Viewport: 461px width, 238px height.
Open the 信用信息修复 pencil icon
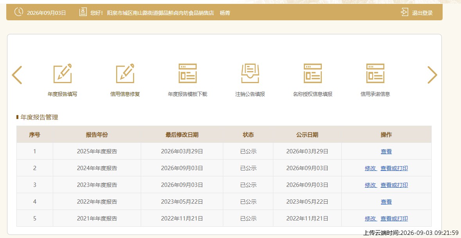[125, 73]
